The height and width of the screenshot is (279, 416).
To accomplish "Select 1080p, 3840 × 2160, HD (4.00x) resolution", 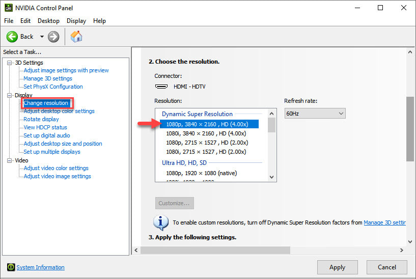I will coord(209,124).
